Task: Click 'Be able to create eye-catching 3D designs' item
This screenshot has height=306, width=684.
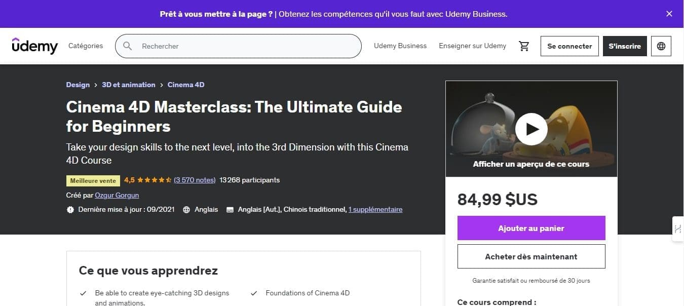Action: [162, 298]
